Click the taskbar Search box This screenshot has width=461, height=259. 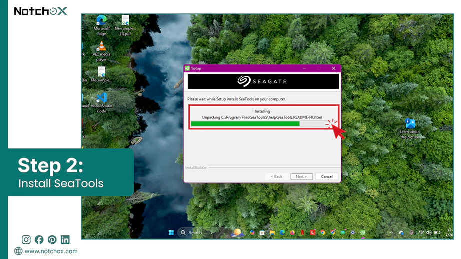pos(211,233)
